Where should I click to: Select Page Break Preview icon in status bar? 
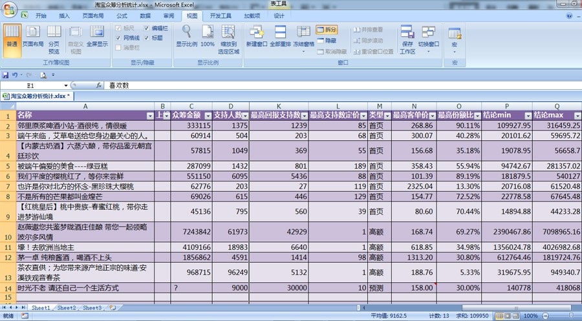coord(516,316)
